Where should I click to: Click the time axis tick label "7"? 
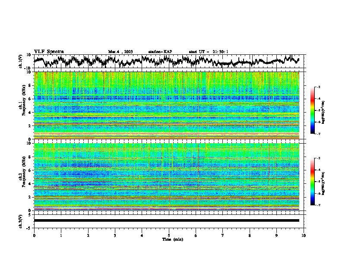[223, 236]
